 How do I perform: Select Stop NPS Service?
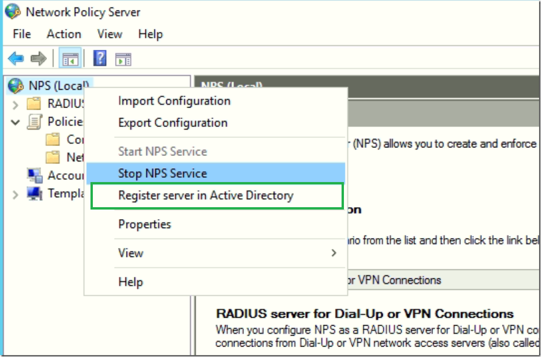point(216,174)
